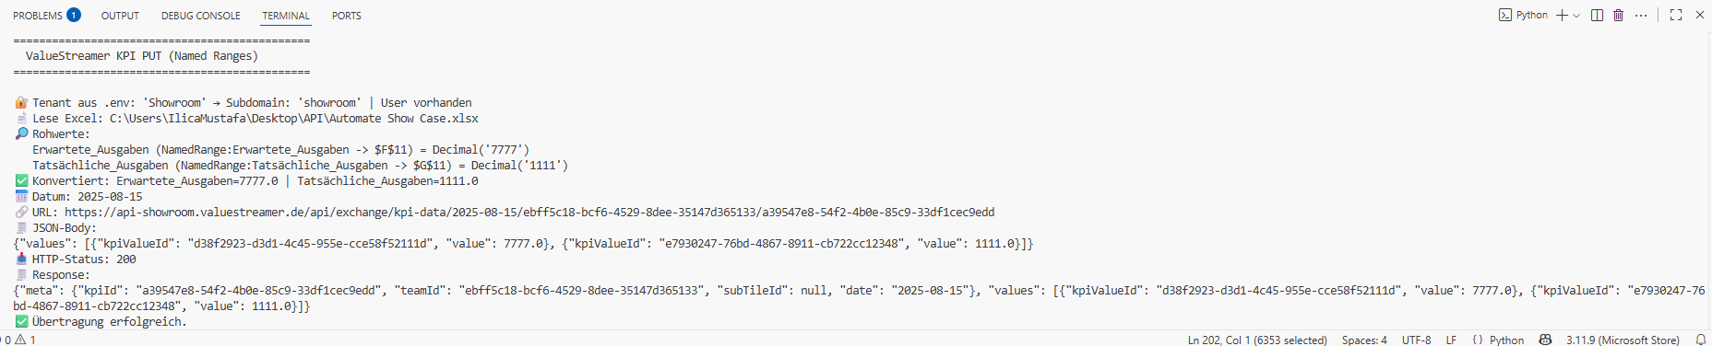This screenshot has height=346, width=1712.
Task: Open the terminal more actions ellipsis
Action: click(x=1641, y=16)
